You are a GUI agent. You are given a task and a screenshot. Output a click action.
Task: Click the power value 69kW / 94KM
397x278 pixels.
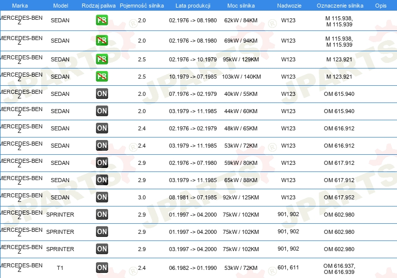[x=241, y=41]
